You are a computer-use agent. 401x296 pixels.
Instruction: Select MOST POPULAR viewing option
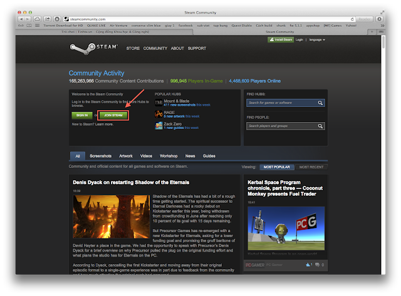277,166
